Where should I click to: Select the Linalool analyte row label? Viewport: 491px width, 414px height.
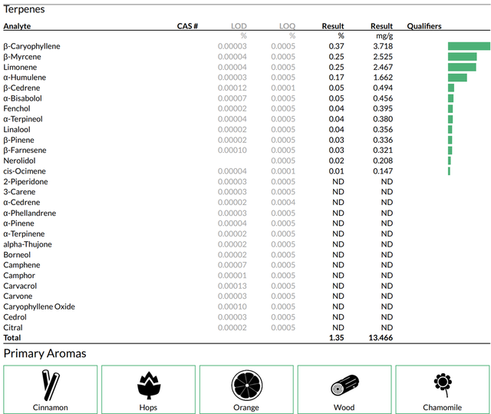(x=17, y=130)
